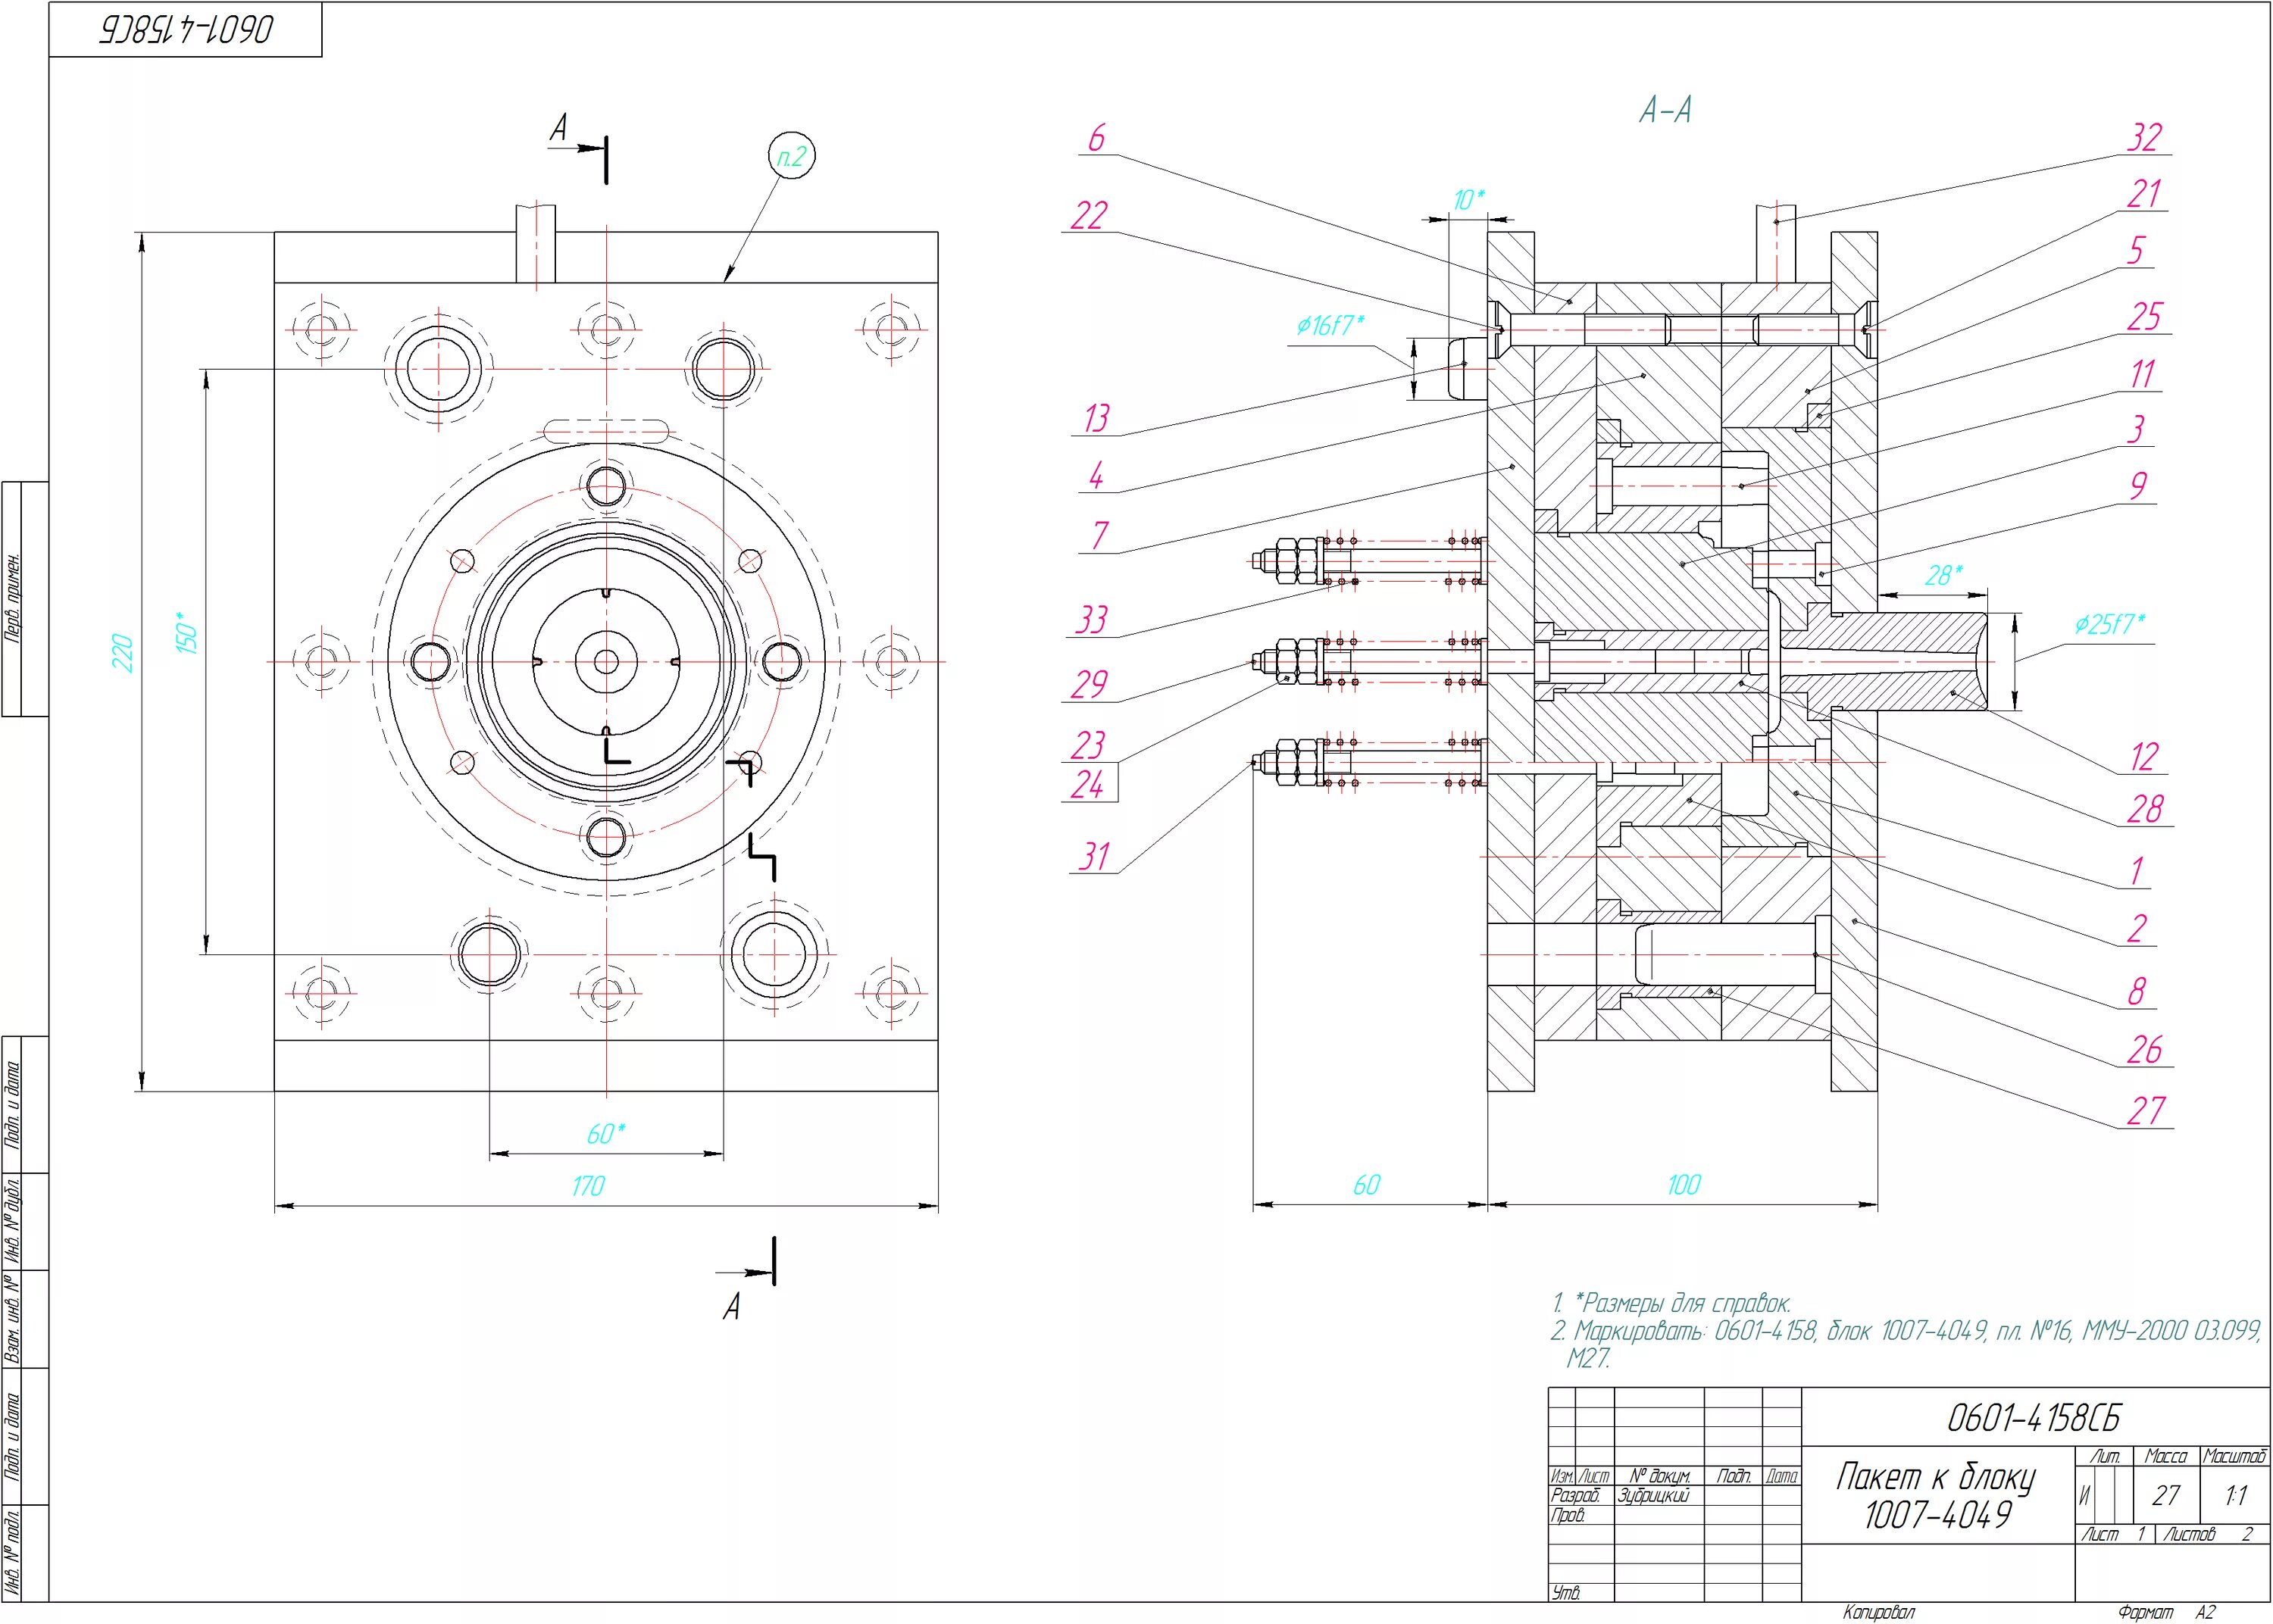Click the 'Пакет к блоку 1007-4049' title cell

point(1936,1495)
